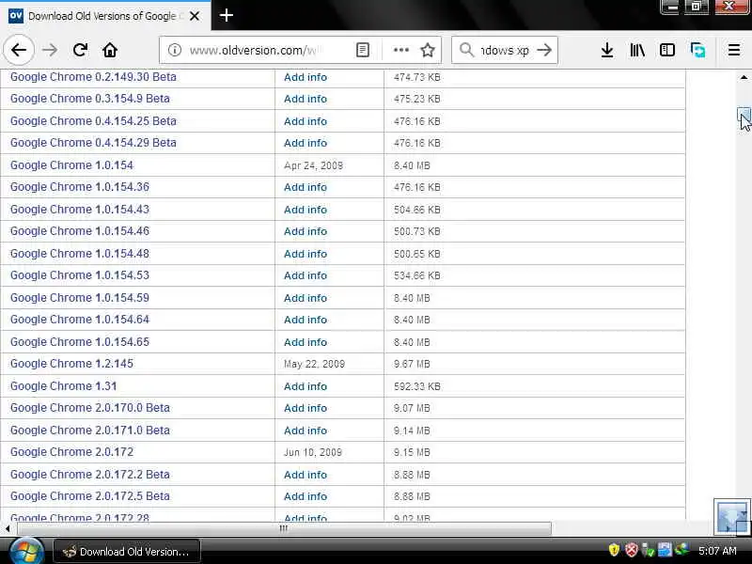The image size is (752, 564).
Task: Click the forward navigation arrow
Action: click(x=50, y=50)
